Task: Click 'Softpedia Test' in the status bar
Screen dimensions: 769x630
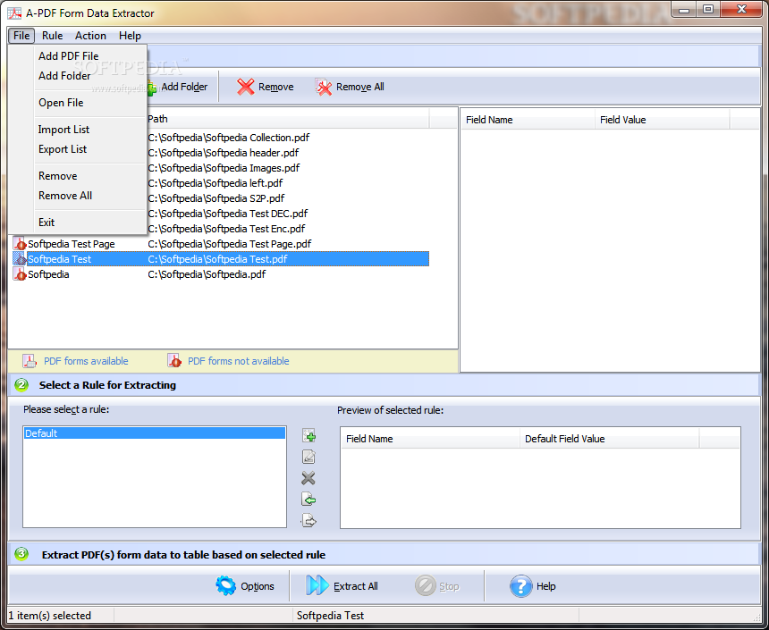Action: [x=330, y=616]
